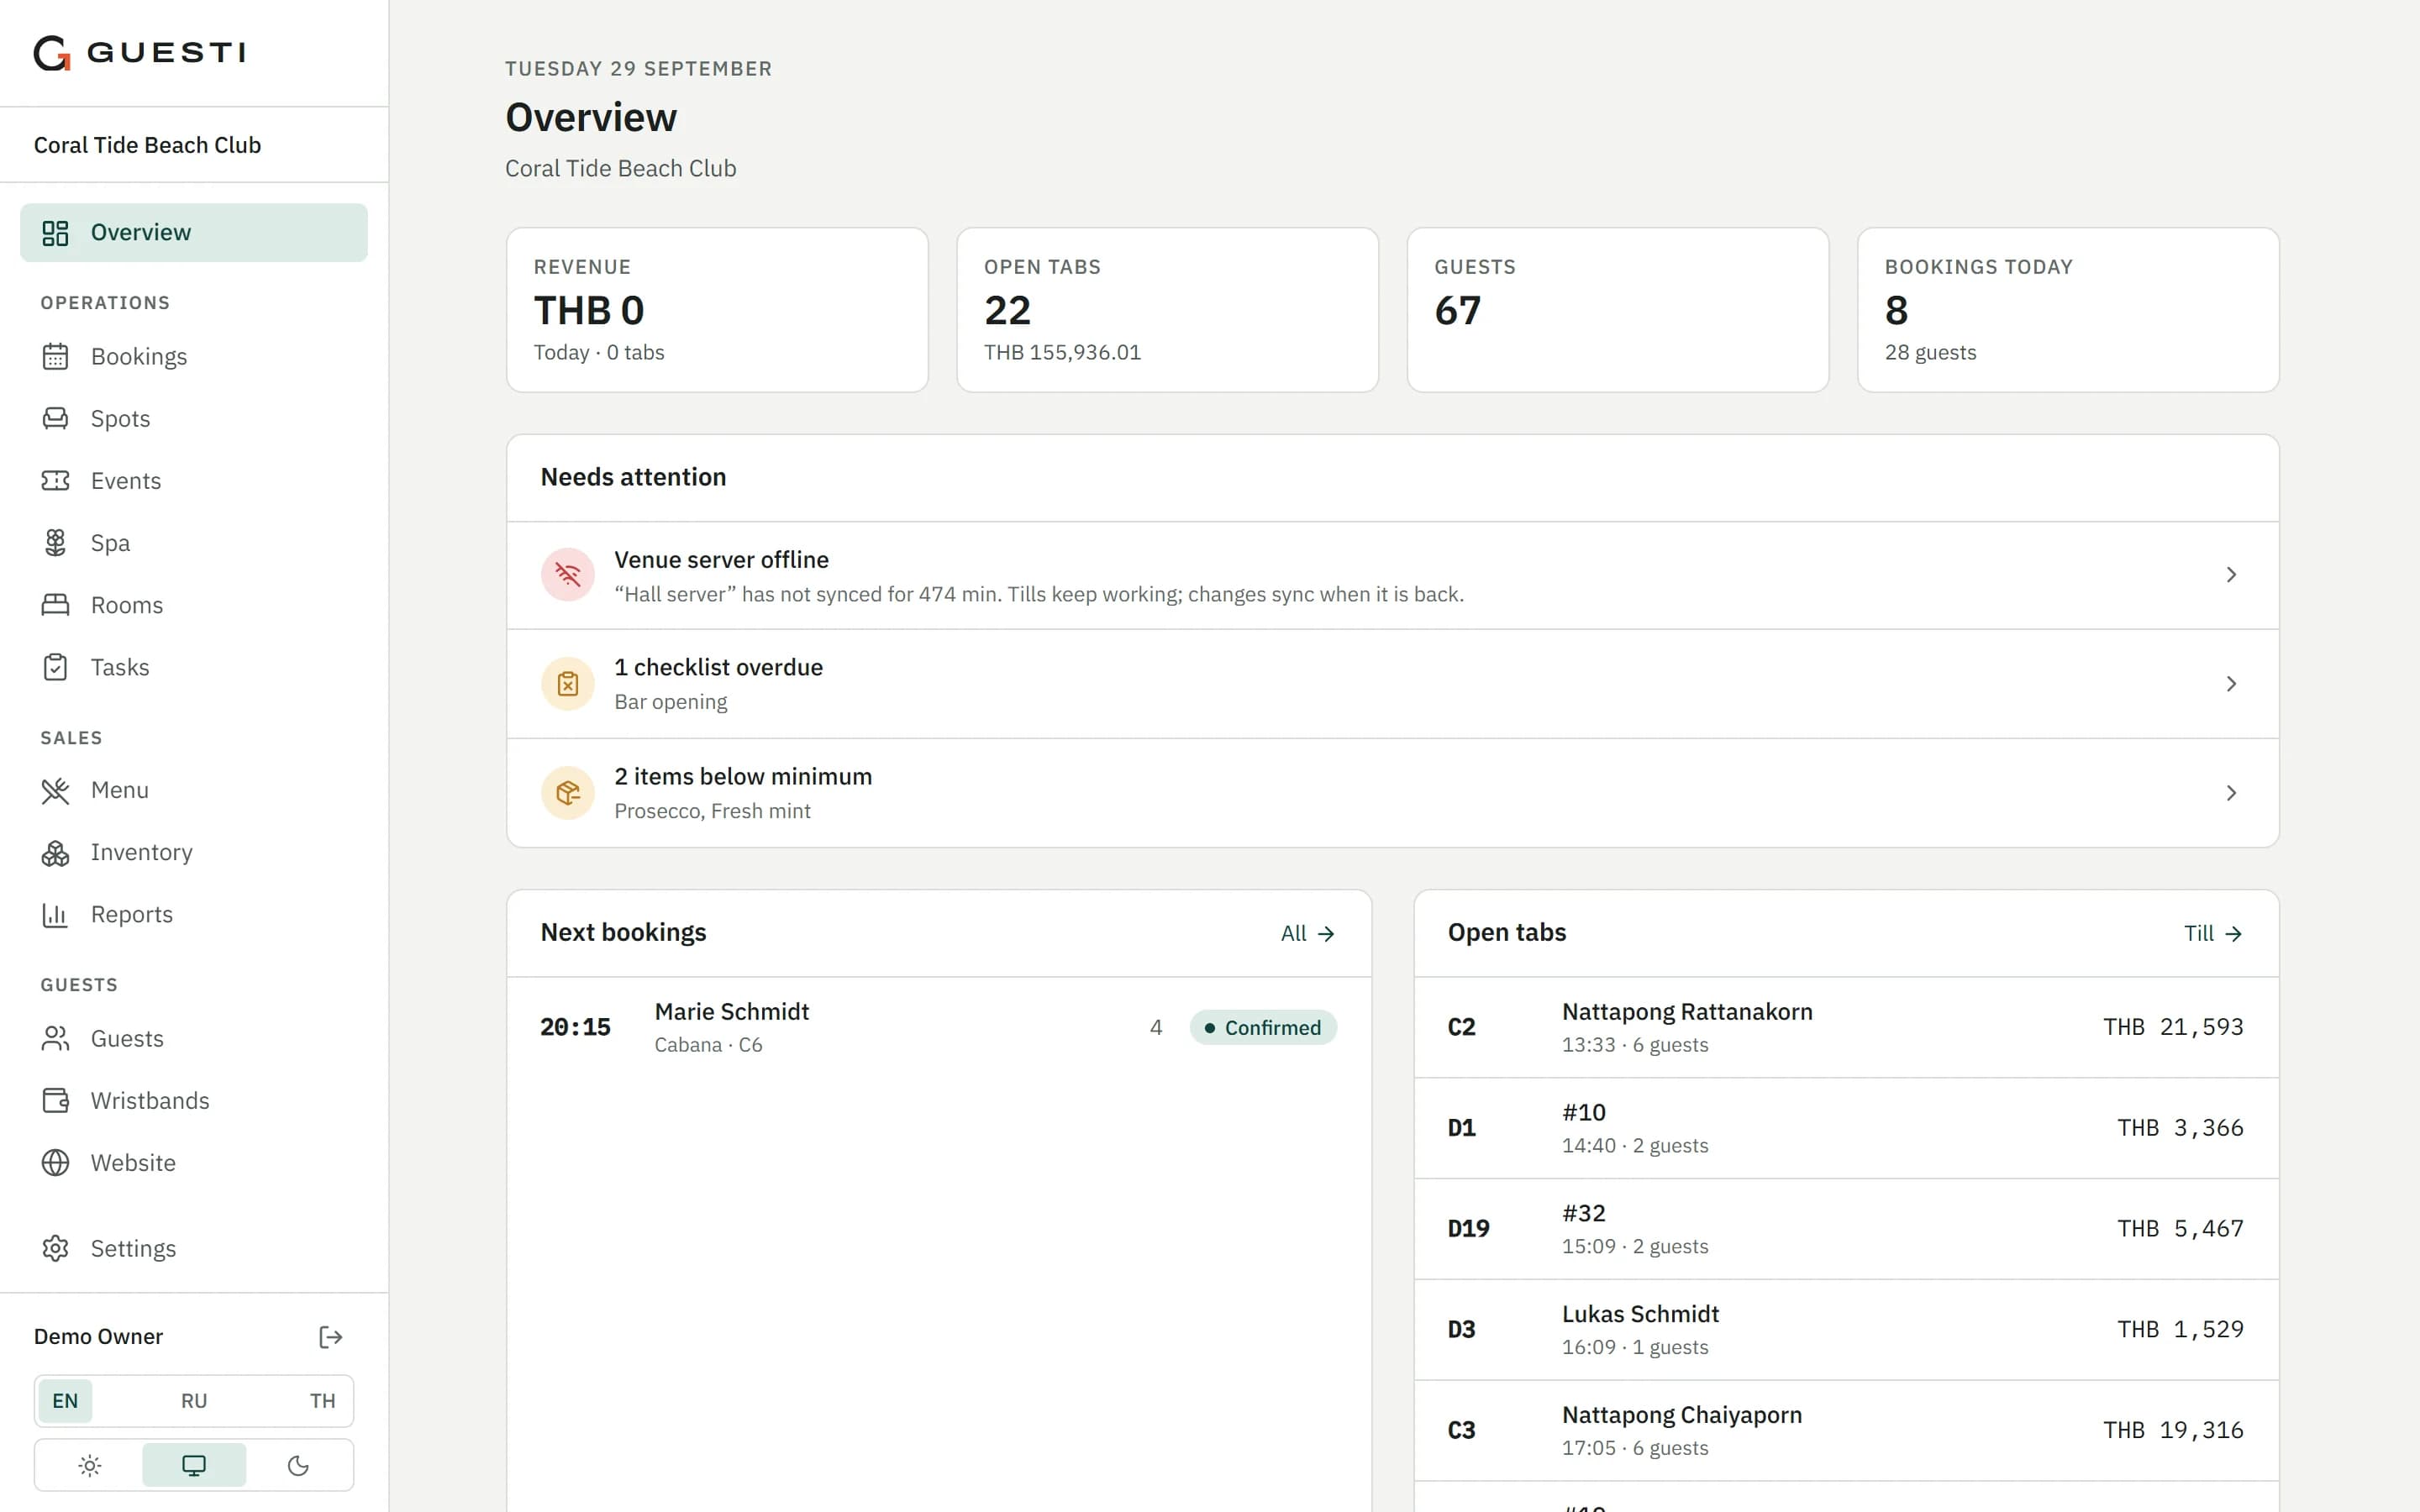Image resolution: width=2420 pixels, height=1512 pixels.
Task: Click the Confirmed status badge
Action: pyautogui.click(x=1263, y=1028)
